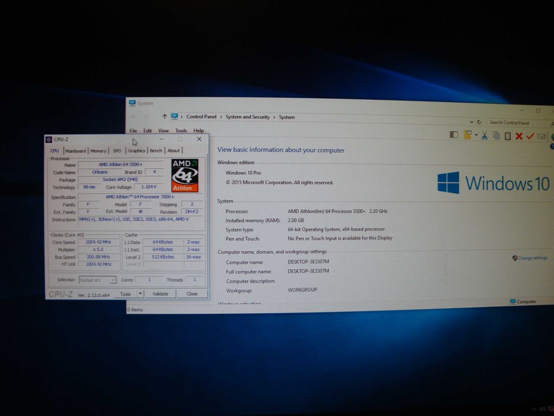
Task: Click the AMD Athlon 64 logo
Action: (x=185, y=175)
